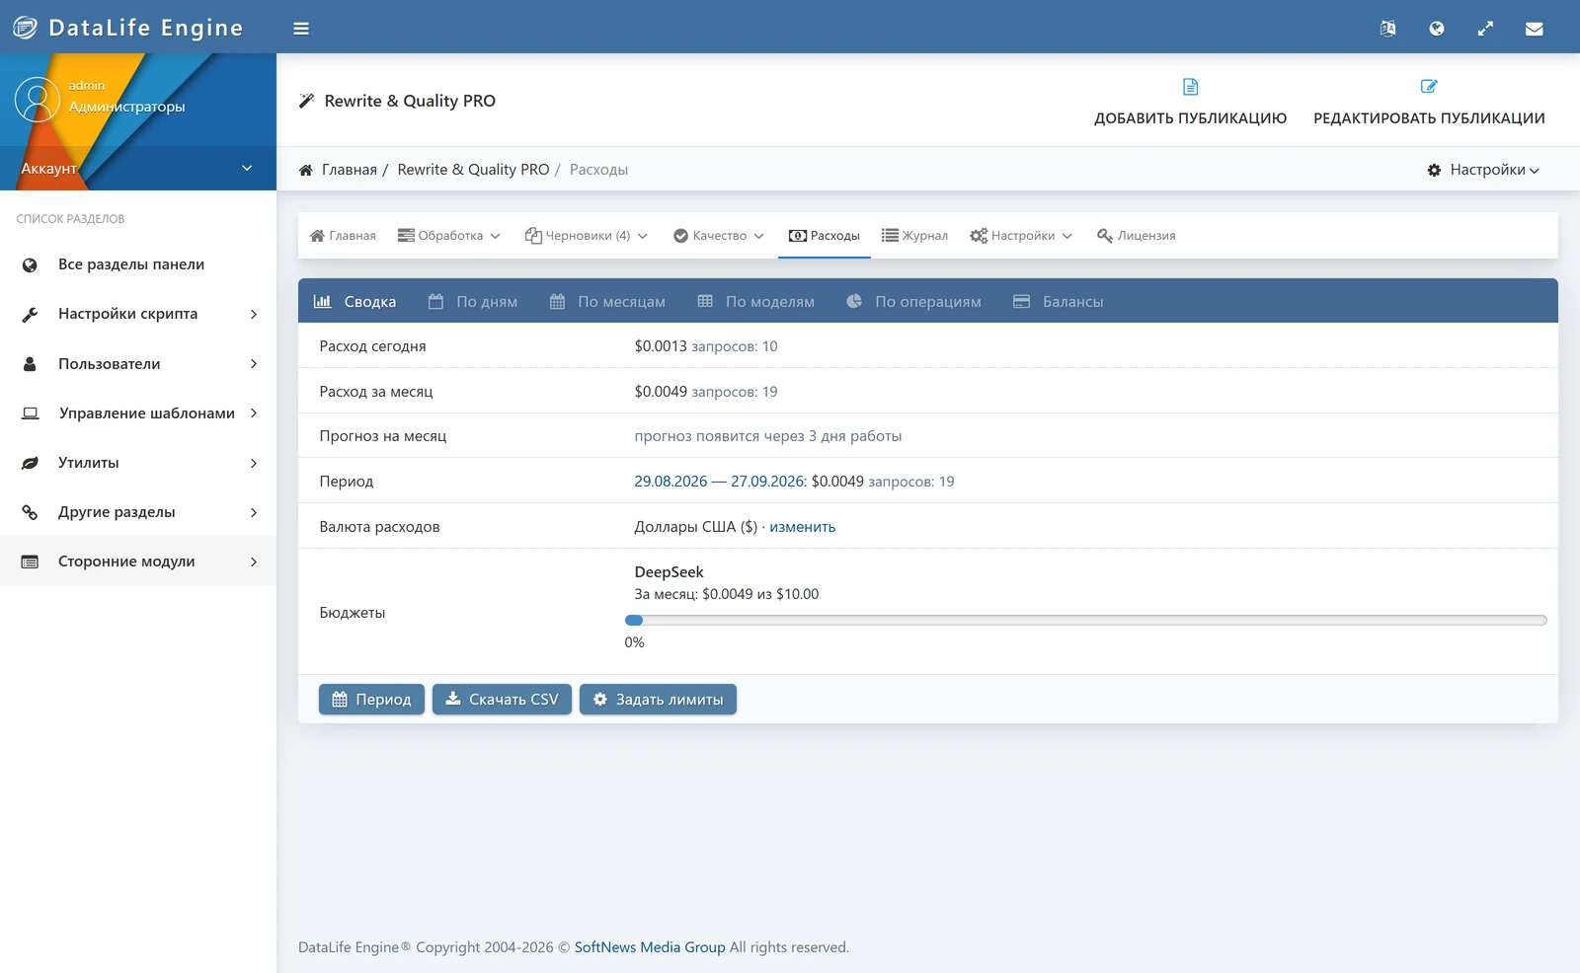This screenshot has height=973, width=1580.
Task: Open the Качество dropdown menu
Action: pyautogui.click(x=719, y=236)
